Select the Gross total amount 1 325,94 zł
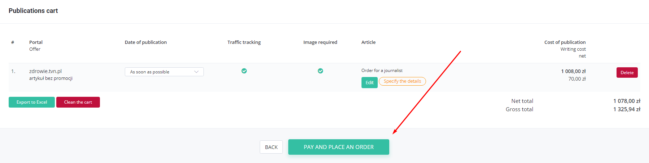Viewport: 649px width, 163px height. click(627, 109)
